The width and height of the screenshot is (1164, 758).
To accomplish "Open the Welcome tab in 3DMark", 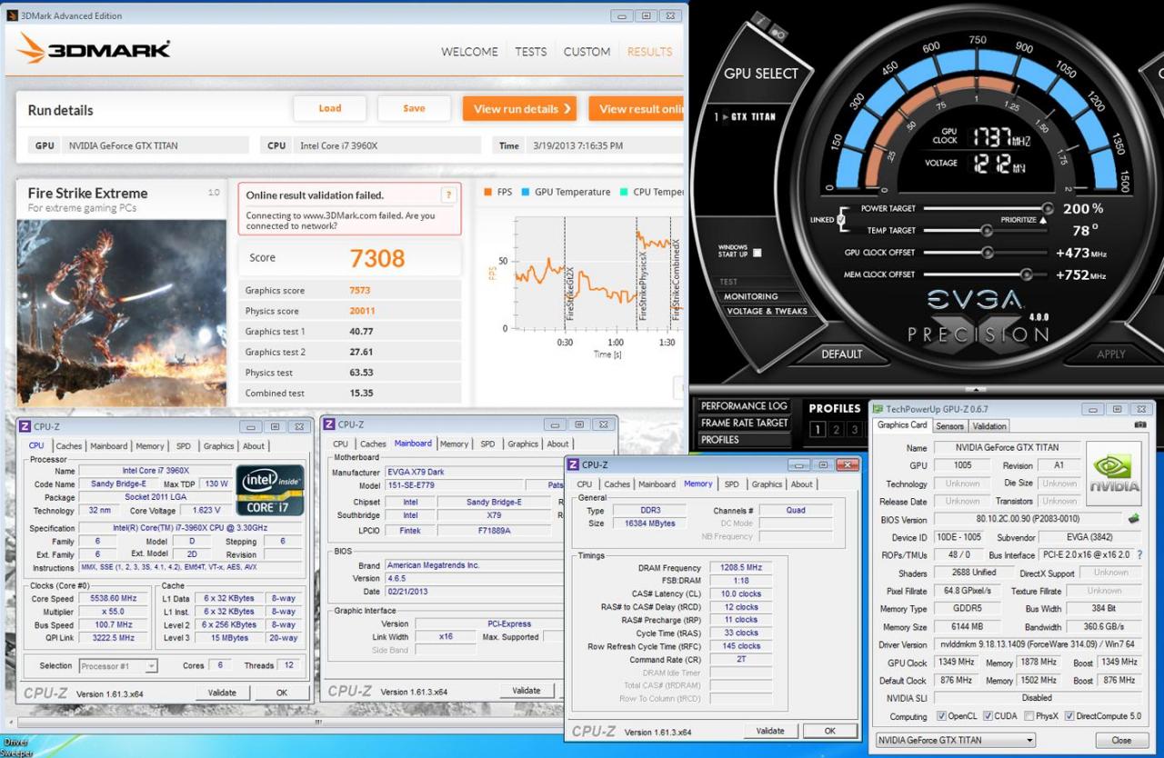I will coord(469,52).
